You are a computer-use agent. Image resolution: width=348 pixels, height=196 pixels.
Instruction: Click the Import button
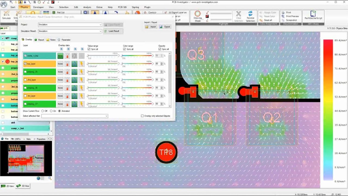click(151, 27)
